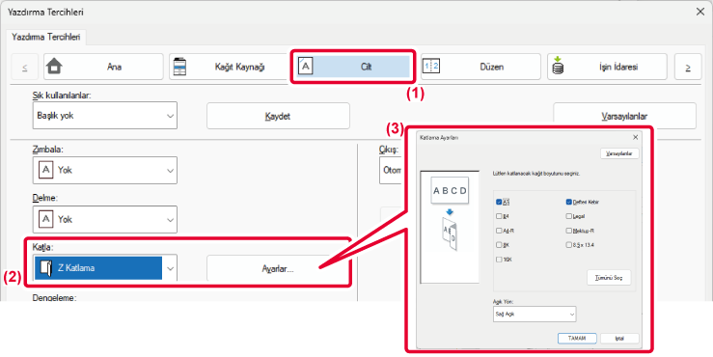
Task: Check the Mektup-R checkbox
Action: click(568, 231)
